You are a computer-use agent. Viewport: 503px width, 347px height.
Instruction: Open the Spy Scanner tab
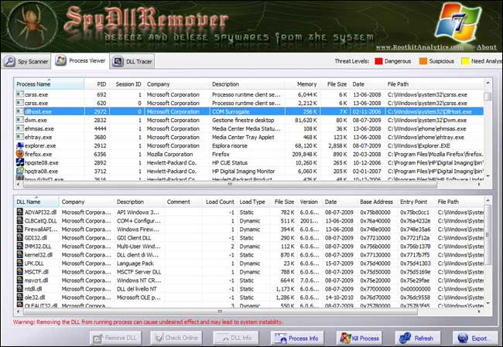click(x=27, y=61)
